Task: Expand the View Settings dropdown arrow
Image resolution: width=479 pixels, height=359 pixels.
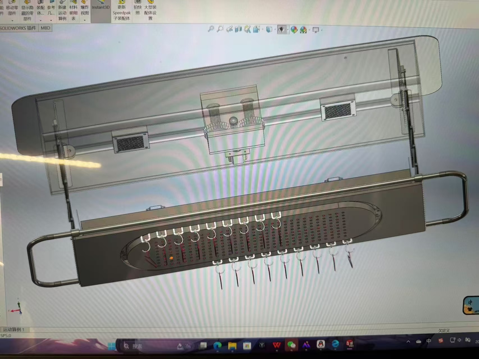Action: pos(322,30)
